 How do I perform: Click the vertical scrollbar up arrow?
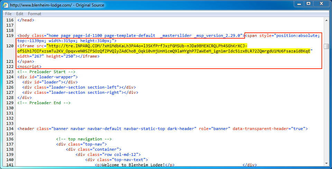point(326,20)
